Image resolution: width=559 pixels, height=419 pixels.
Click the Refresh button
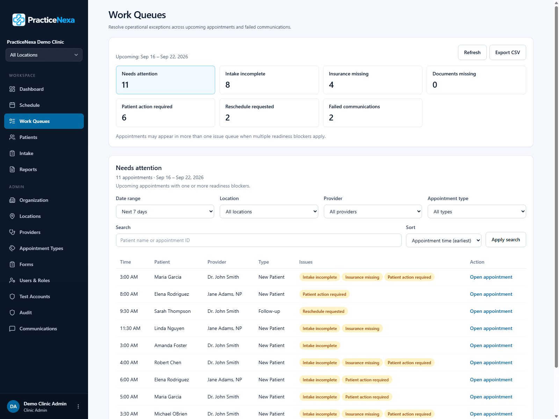tap(472, 52)
